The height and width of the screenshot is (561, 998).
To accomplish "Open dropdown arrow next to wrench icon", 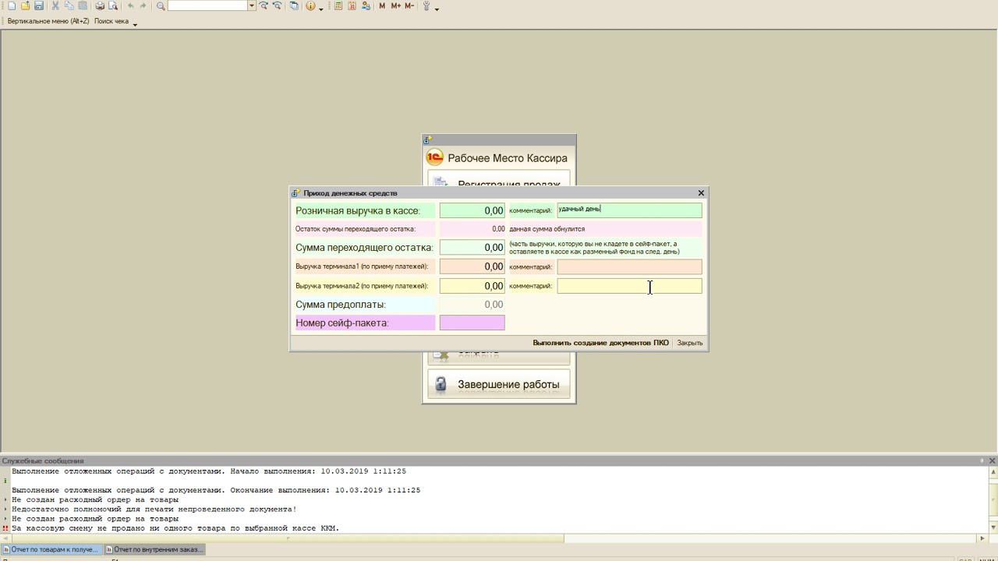I will (437, 8).
